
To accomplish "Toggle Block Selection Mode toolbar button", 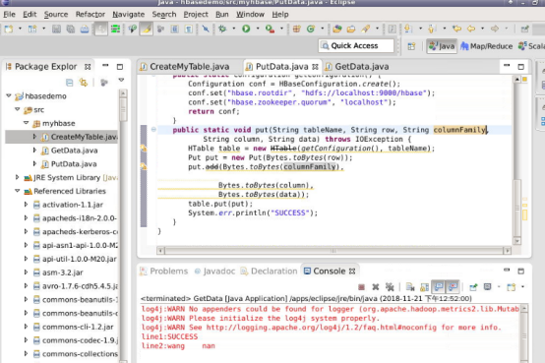I will [x=174, y=29].
